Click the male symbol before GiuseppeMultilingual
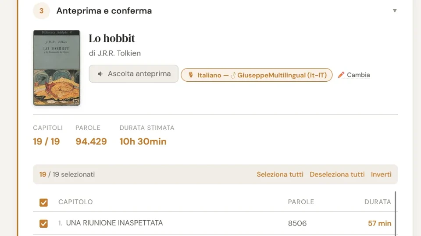Image resolution: width=421 pixels, height=236 pixels. point(233,75)
